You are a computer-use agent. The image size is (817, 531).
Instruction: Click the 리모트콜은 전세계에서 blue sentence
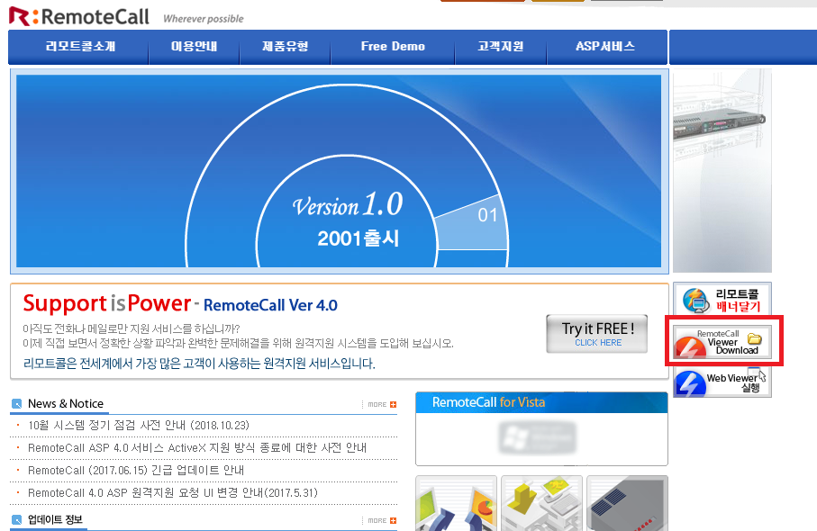pyautogui.click(x=199, y=364)
